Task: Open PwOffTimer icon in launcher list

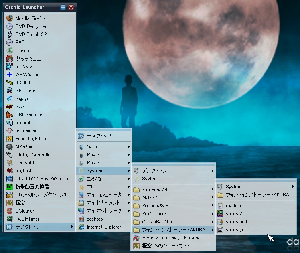Action: click(x=10, y=219)
